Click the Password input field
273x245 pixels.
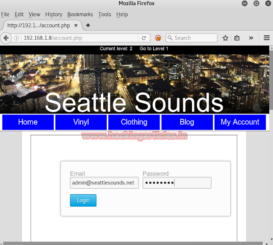coord(177,183)
